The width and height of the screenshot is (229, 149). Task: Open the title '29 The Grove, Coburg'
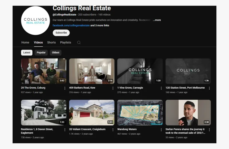[x=33, y=88]
